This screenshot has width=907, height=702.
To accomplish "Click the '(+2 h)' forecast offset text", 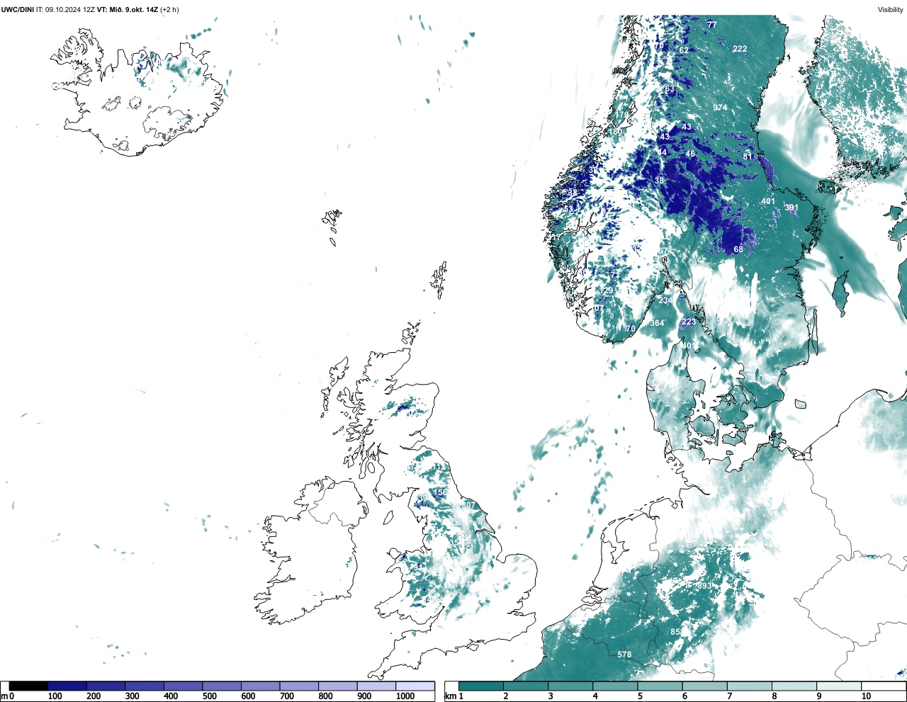I will pyautogui.click(x=170, y=9).
